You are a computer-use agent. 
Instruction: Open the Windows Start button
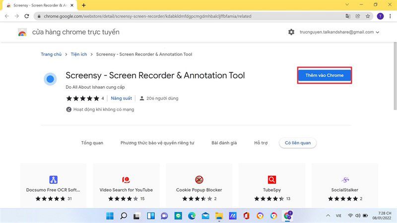110,216
